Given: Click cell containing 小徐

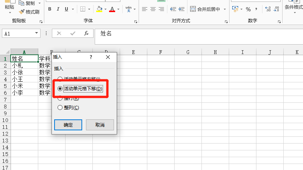Looking at the screenshot, I should 24,72.
